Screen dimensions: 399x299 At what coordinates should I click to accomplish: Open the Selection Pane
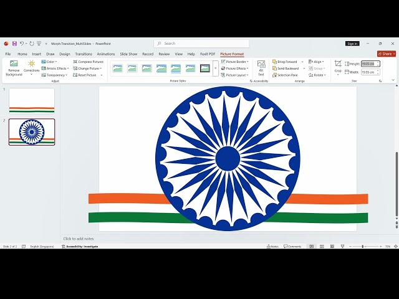pos(285,75)
